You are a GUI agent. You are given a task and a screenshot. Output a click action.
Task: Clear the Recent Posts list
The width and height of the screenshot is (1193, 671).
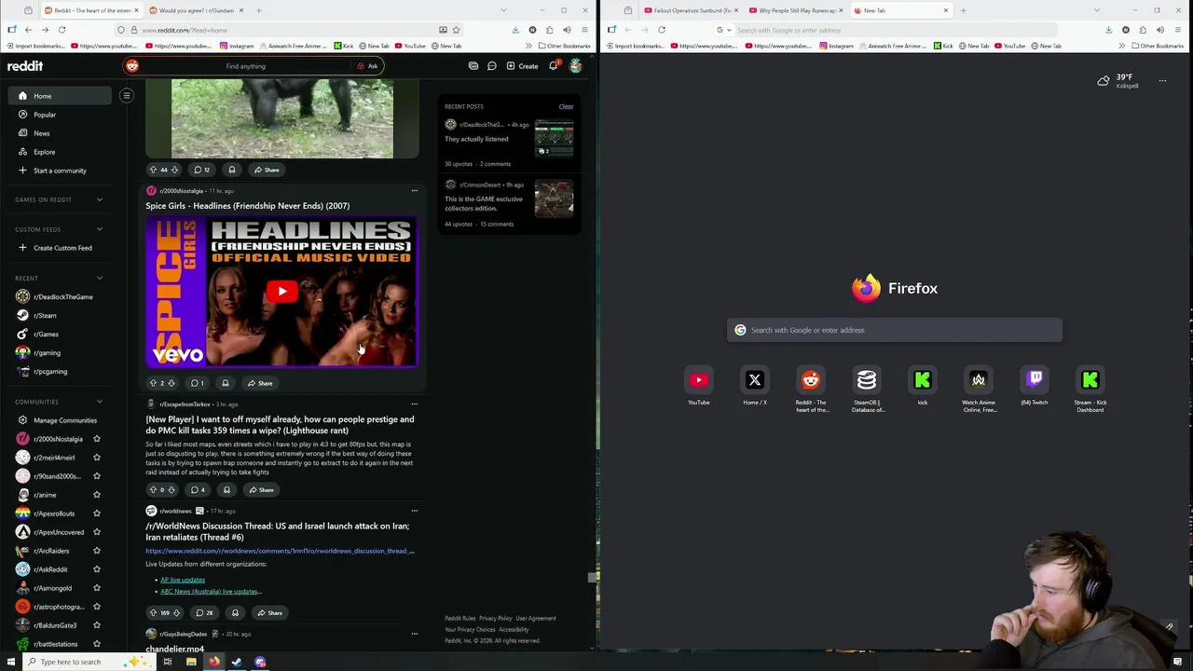[566, 106]
